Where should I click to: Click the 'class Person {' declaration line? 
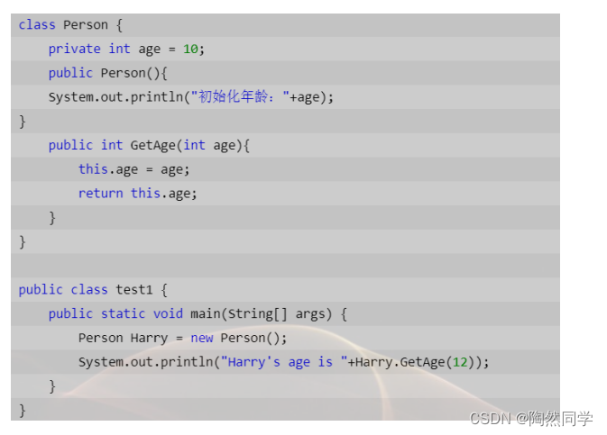[70, 25]
